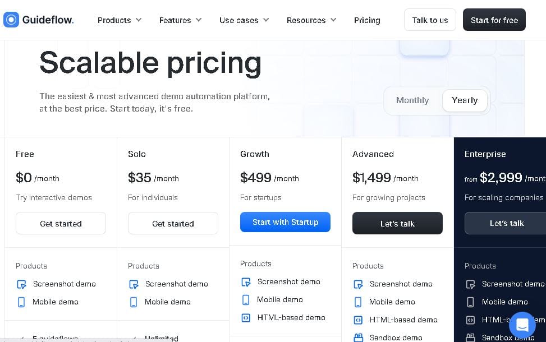Click HTML-based demo icon in Growth plan
The height and width of the screenshot is (342, 546).
pyautogui.click(x=246, y=318)
